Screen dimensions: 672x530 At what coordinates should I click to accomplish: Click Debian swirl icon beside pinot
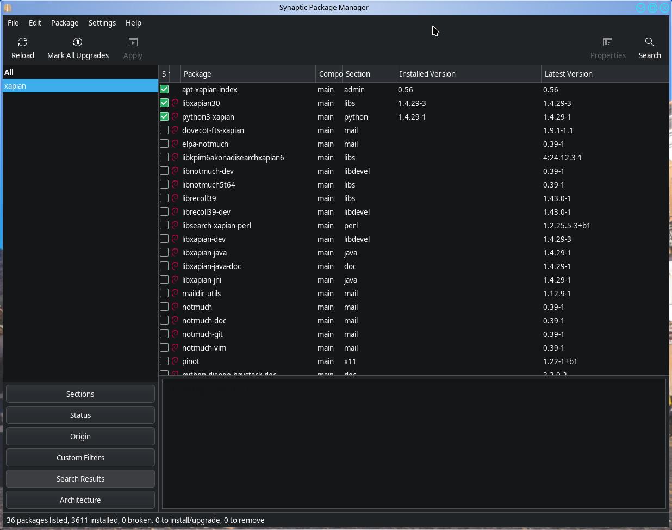pos(175,361)
